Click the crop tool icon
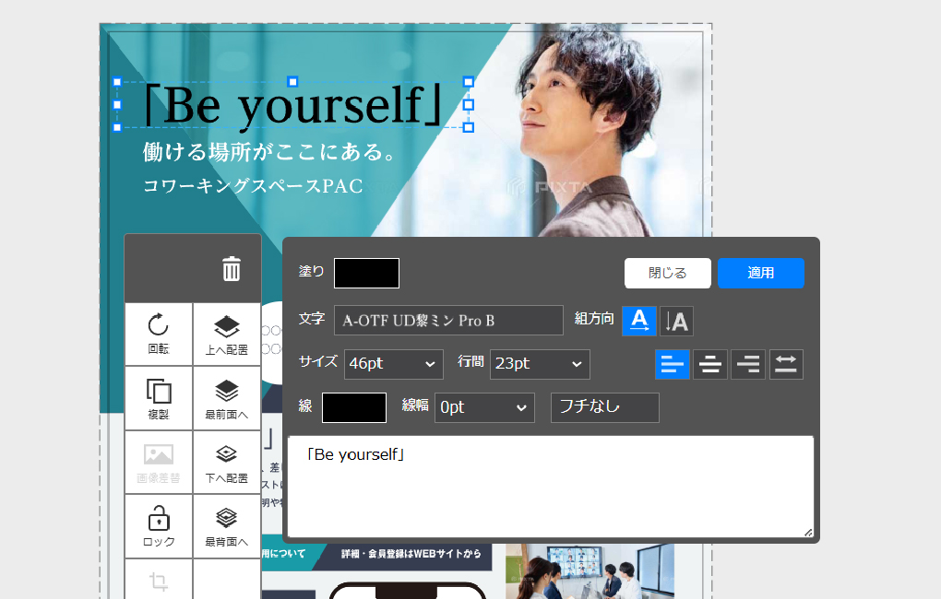 159,581
